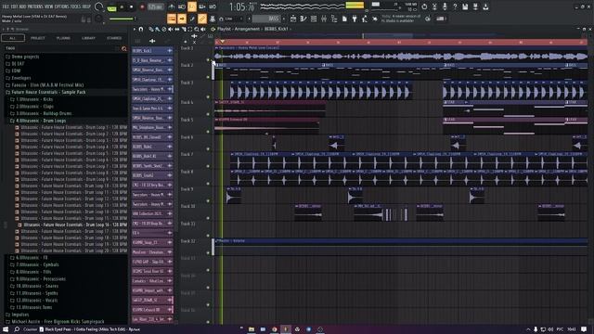
Task: Toggle the playlist snap magnet icon
Action: (x=141, y=29)
